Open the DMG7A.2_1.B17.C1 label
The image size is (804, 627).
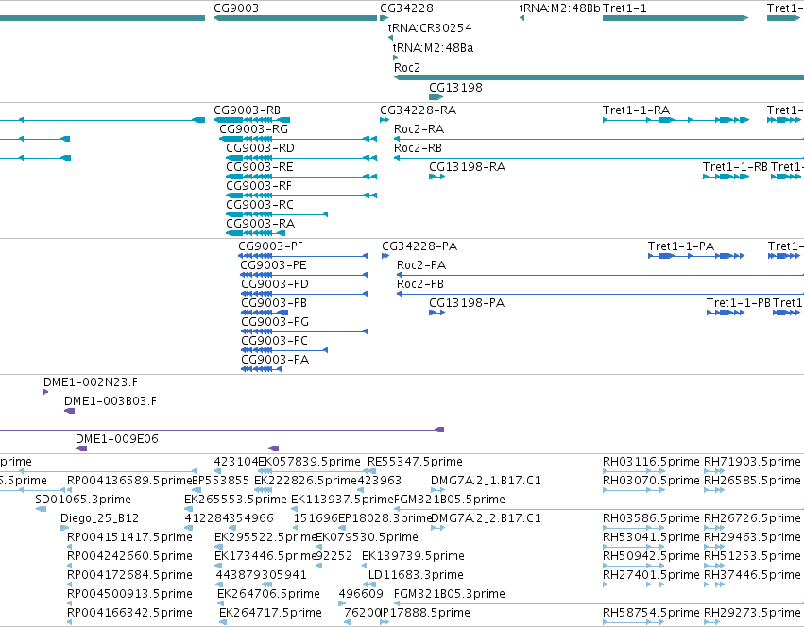click(x=487, y=481)
